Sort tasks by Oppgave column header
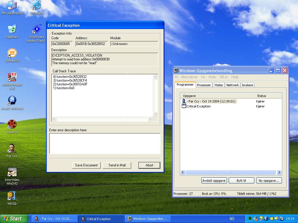The image size is (298, 223). point(217,96)
